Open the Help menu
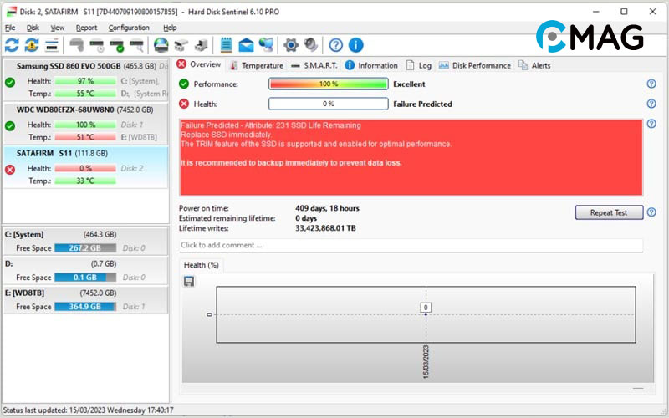The image size is (669, 418). (x=170, y=28)
